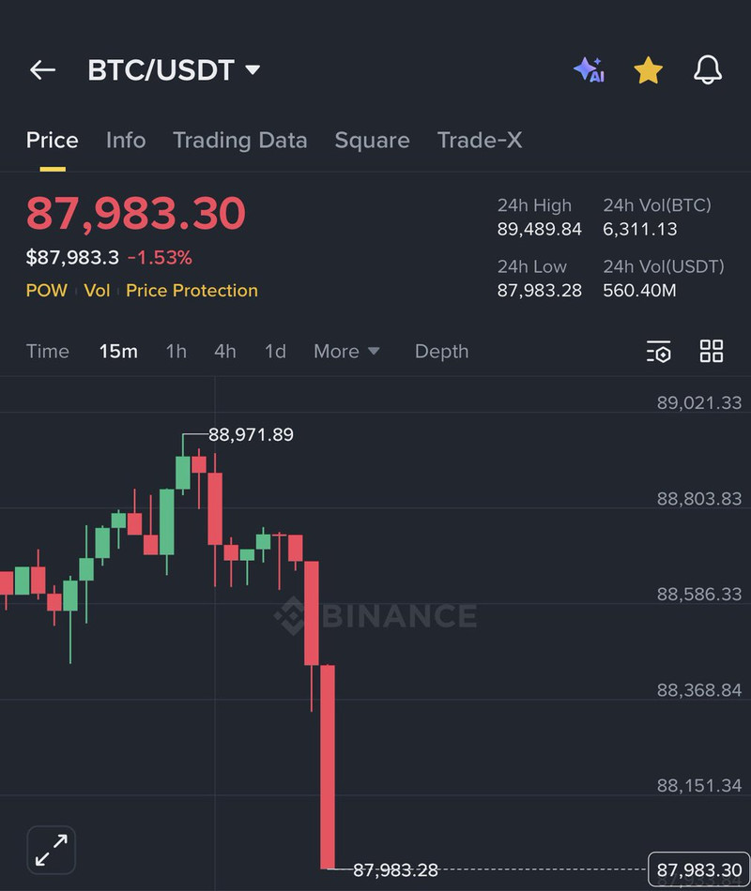This screenshot has width=751, height=891.
Task: Open the More intervals dropdown
Action: click(346, 352)
